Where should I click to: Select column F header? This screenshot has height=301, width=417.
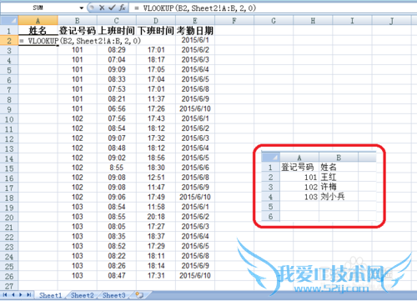click(234, 21)
